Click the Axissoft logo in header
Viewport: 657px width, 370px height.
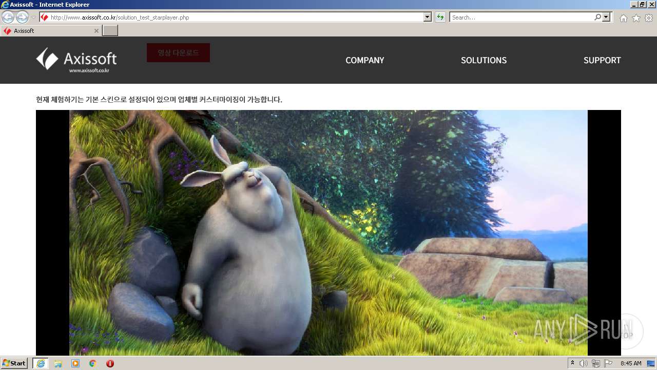click(x=76, y=60)
